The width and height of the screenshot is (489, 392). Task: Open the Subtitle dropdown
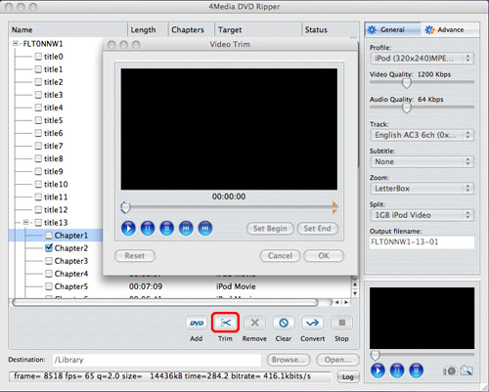[422, 161]
